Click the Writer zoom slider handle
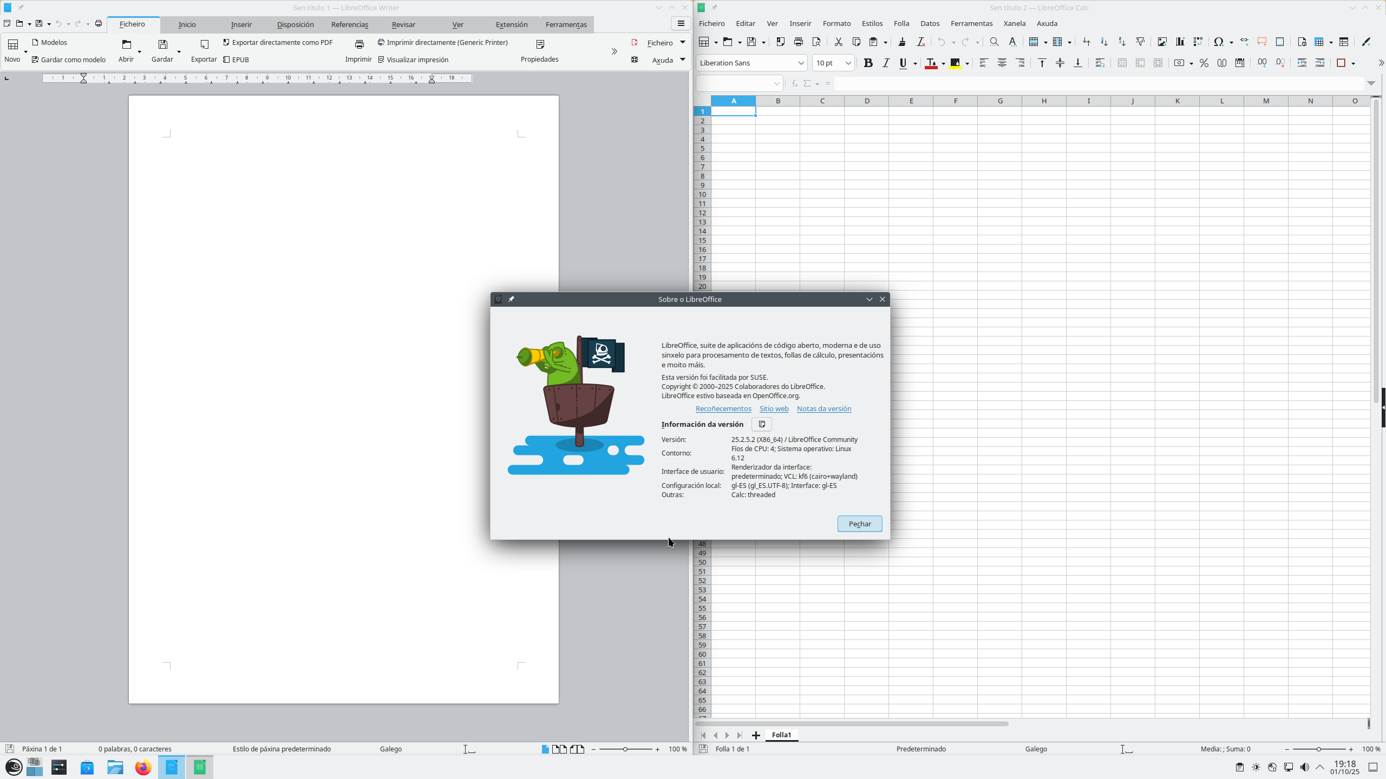1386x779 pixels. point(625,749)
